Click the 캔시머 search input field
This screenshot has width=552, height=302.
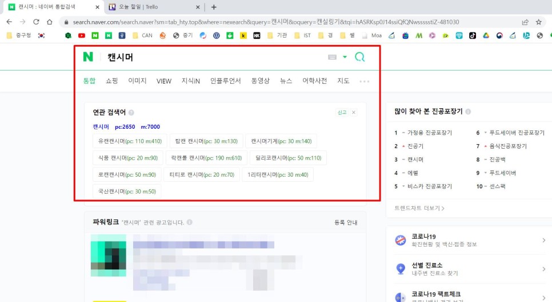(215, 57)
